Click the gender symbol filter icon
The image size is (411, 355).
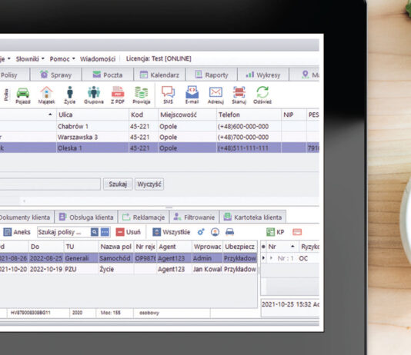201,232
